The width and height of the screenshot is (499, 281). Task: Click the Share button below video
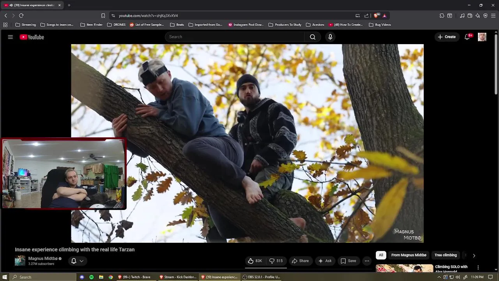pos(300,261)
